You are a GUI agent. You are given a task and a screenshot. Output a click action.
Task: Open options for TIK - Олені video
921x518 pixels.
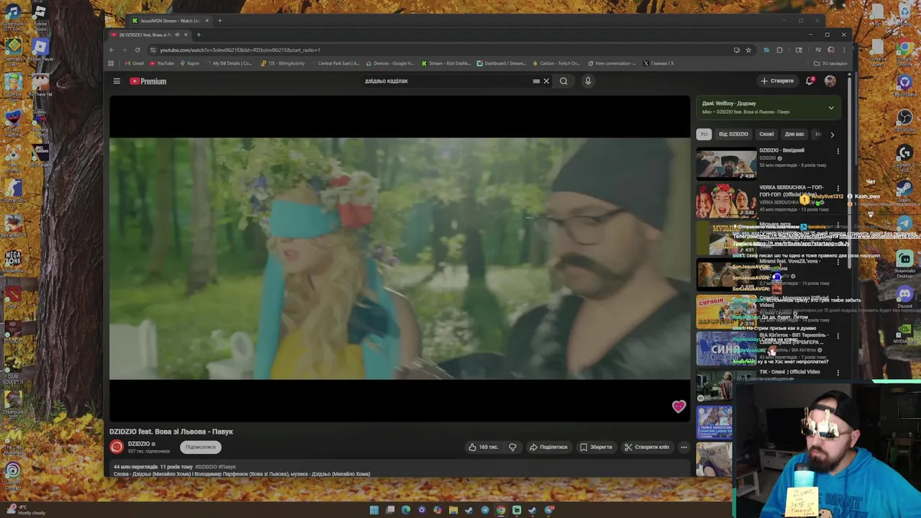[x=838, y=373]
